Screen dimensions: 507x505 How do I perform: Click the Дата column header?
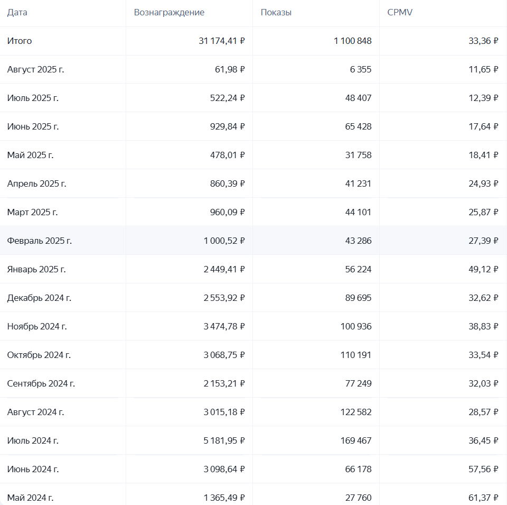(17, 13)
